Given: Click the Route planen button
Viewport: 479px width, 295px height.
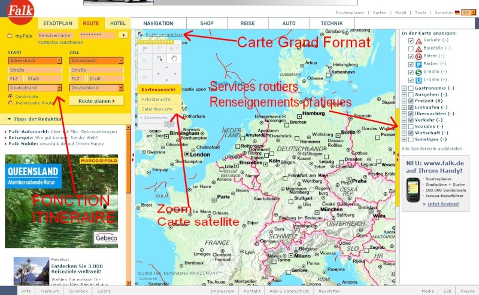Looking at the screenshot, I should click(96, 101).
